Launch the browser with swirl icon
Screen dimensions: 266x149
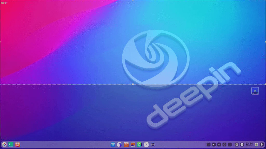click(x=119, y=145)
